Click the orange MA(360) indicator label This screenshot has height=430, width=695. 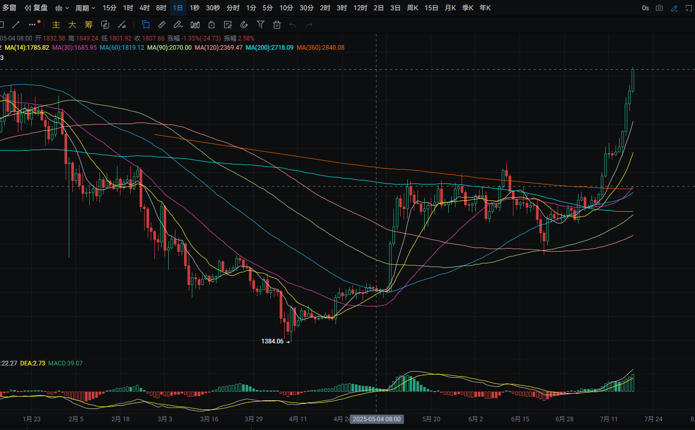(321, 47)
